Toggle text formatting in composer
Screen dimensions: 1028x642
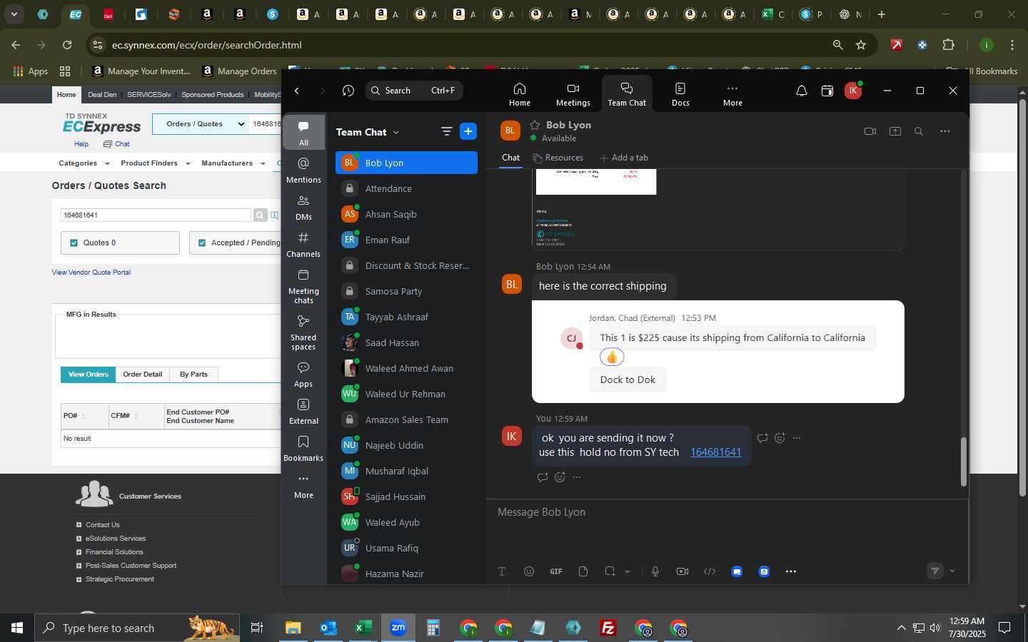tap(502, 571)
